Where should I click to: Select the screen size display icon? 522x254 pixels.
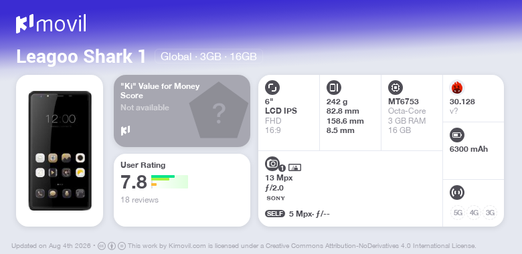tap(272, 88)
